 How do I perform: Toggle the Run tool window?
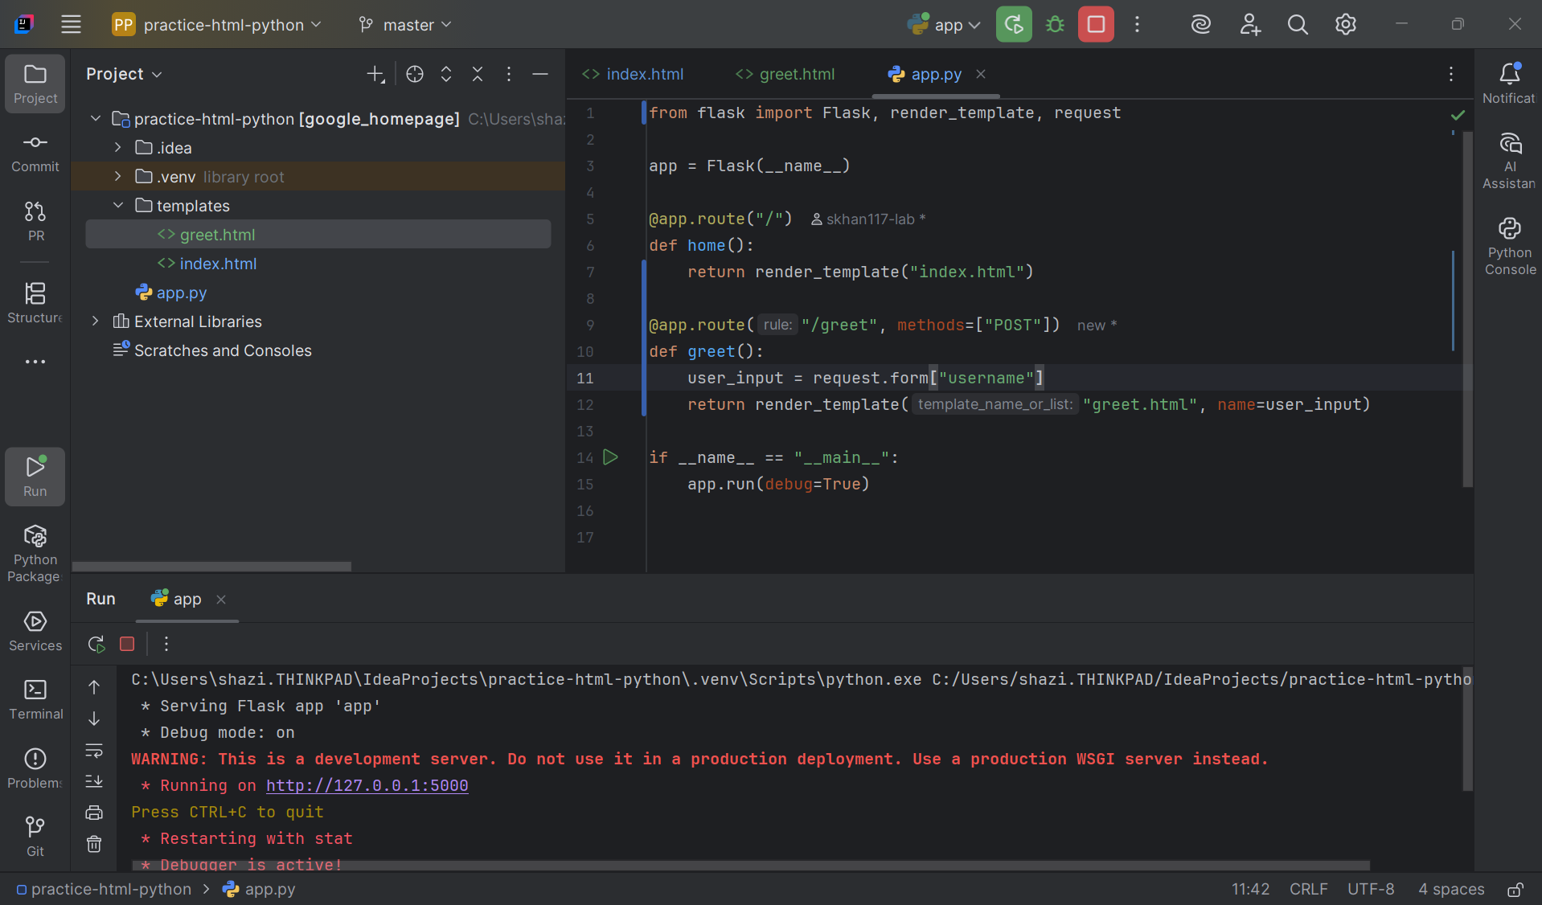pos(35,476)
